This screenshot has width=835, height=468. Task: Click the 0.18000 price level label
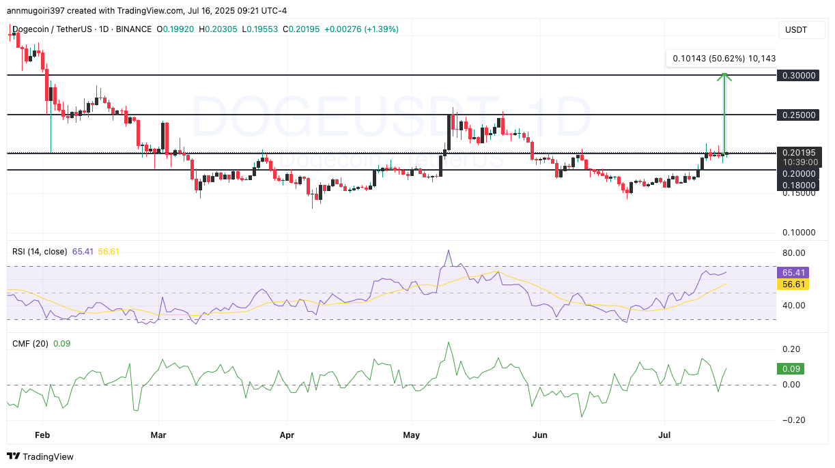pos(798,184)
